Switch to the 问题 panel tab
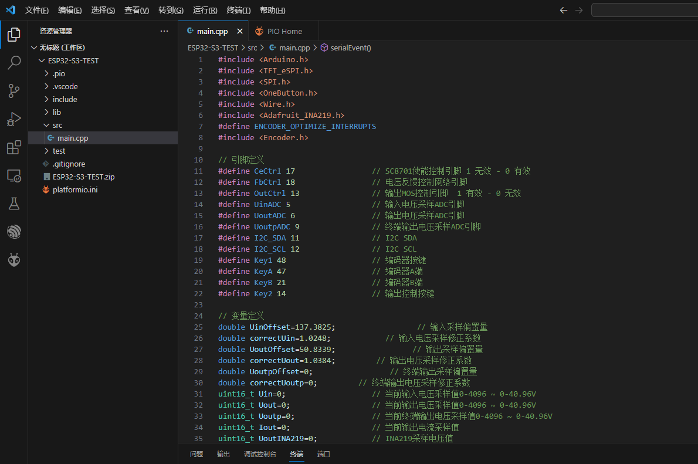The image size is (698, 464). (196, 454)
